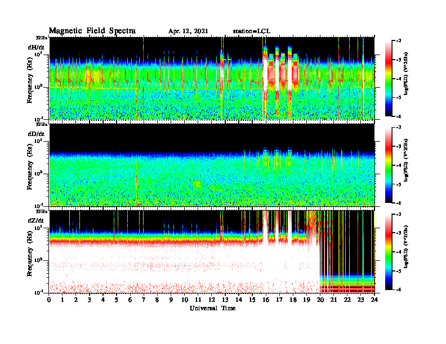
Task: Click the "17" hour tick label
Action: coord(280,300)
